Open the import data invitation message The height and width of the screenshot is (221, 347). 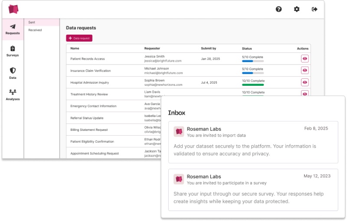253,142
